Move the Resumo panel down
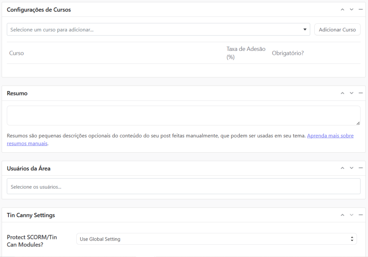This screenshot has height=257, width=368. click(x=351, y=93)
